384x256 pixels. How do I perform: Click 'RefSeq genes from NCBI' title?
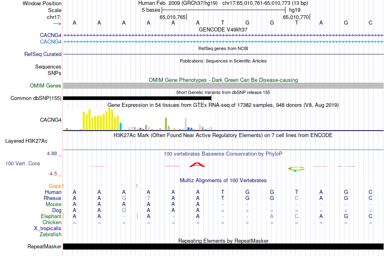pyautogui.click(x=223, y=48)
